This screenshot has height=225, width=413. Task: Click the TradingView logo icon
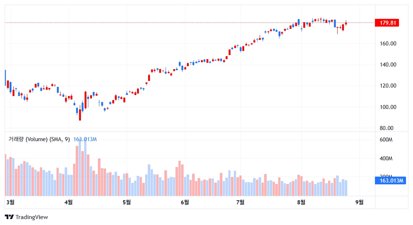pyautogui.click(x=9, y=217)
